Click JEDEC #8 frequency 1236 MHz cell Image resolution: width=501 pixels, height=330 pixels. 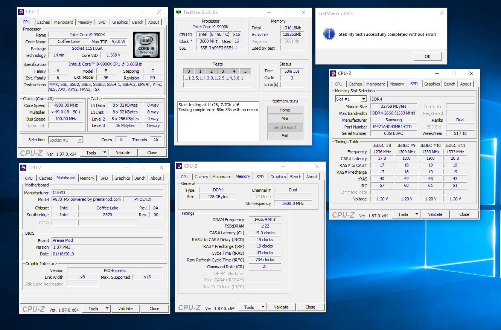click(x=382, y=152)
